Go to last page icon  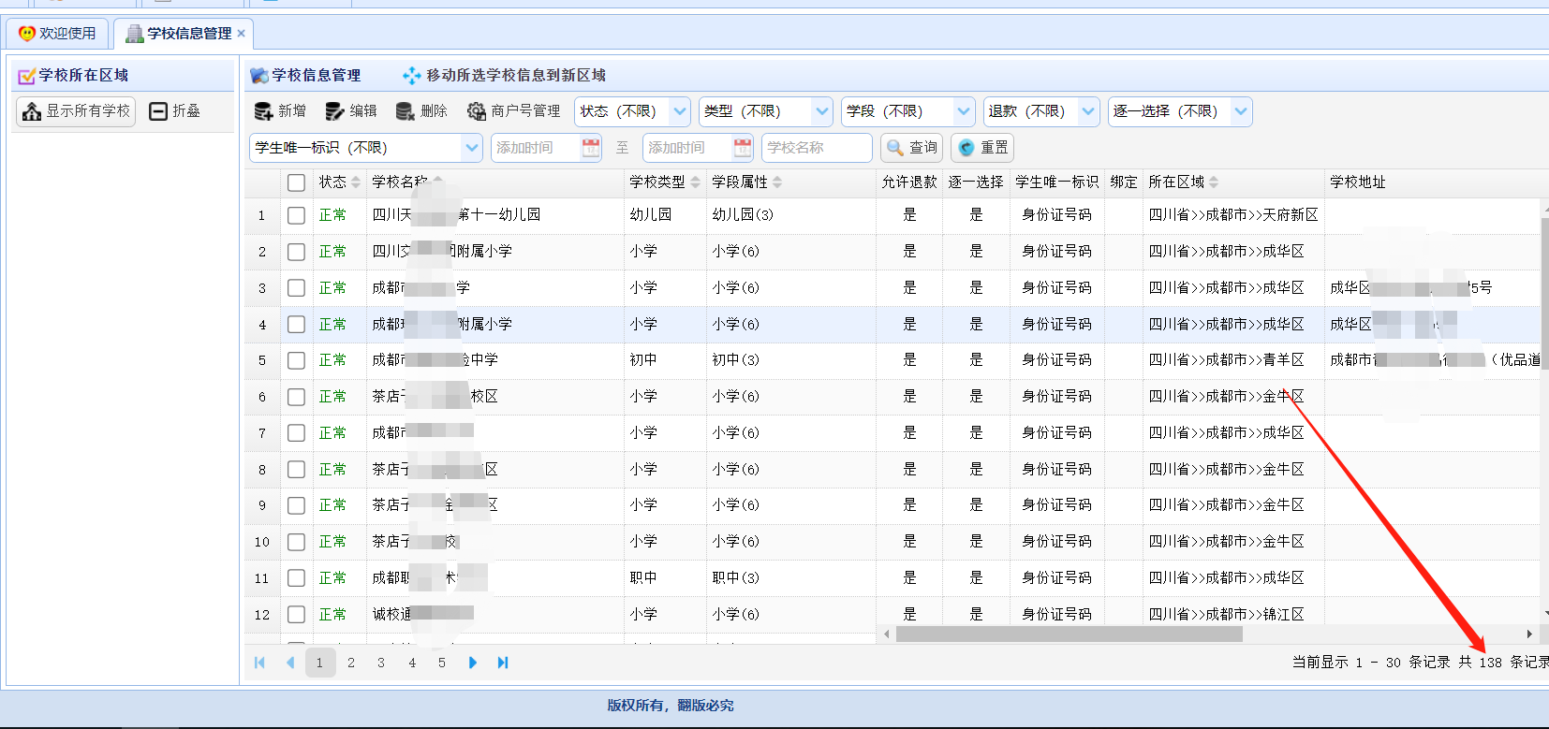[x=503, y=663]
